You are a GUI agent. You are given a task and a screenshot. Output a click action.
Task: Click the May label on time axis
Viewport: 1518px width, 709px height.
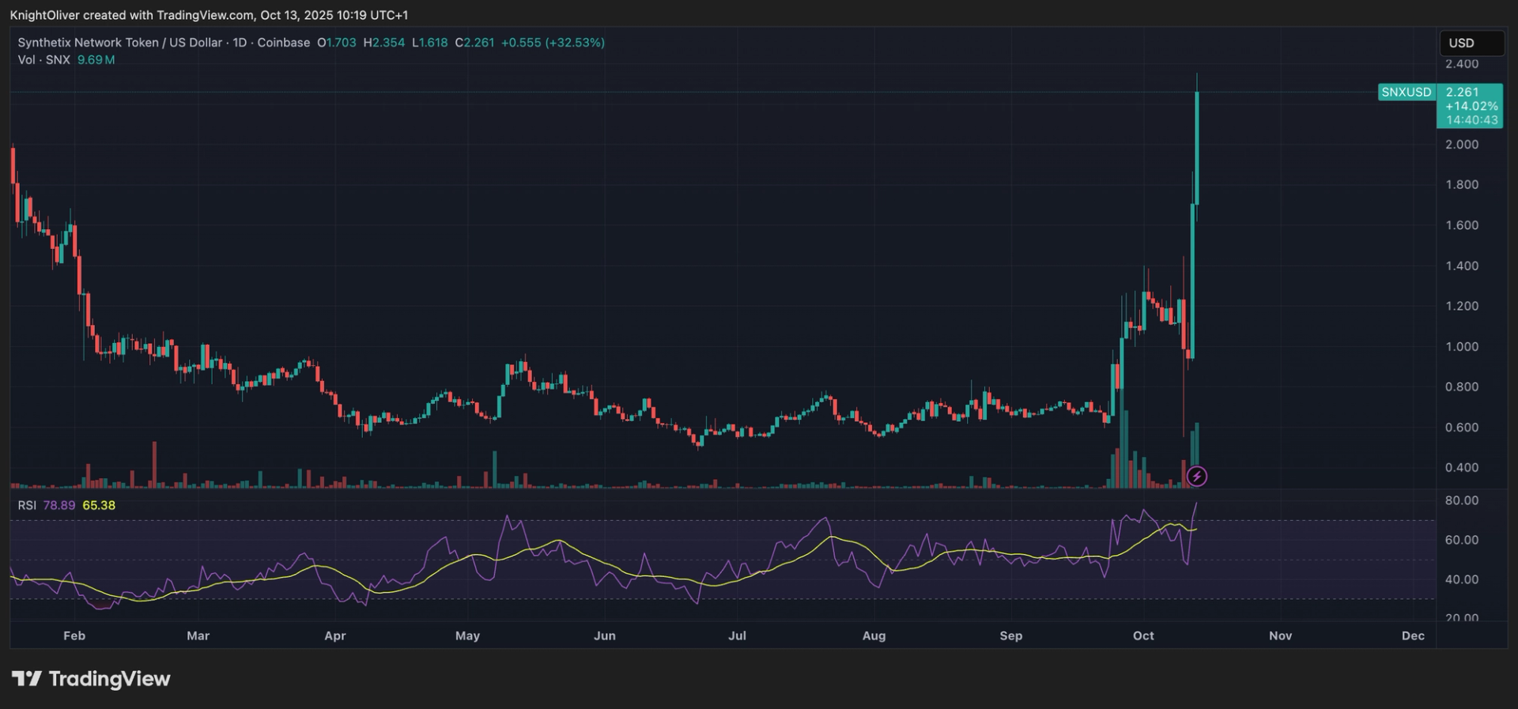pyautogui.click(x=467, y=635)
